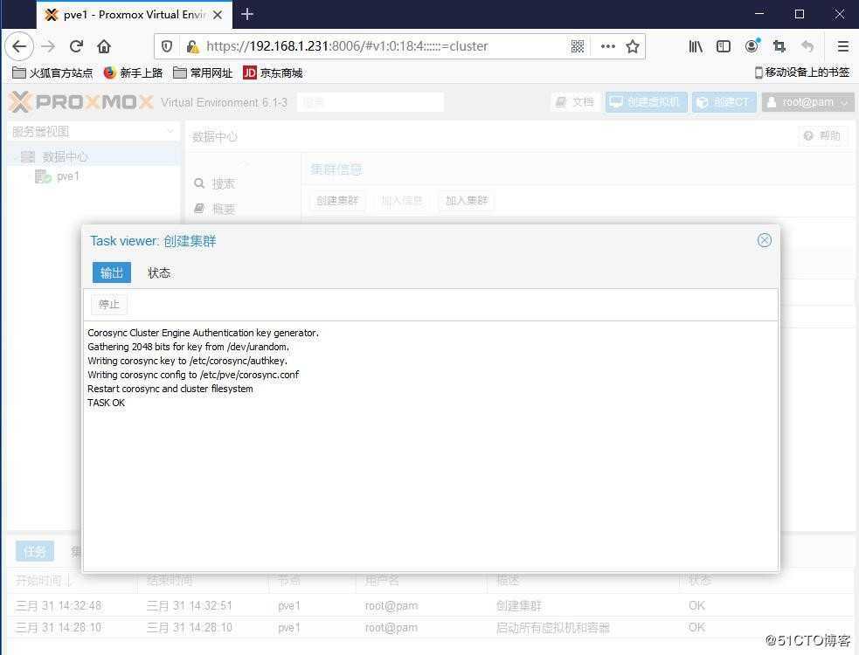Open 移动设备上的书签 bookmarks

coord(802,72)
